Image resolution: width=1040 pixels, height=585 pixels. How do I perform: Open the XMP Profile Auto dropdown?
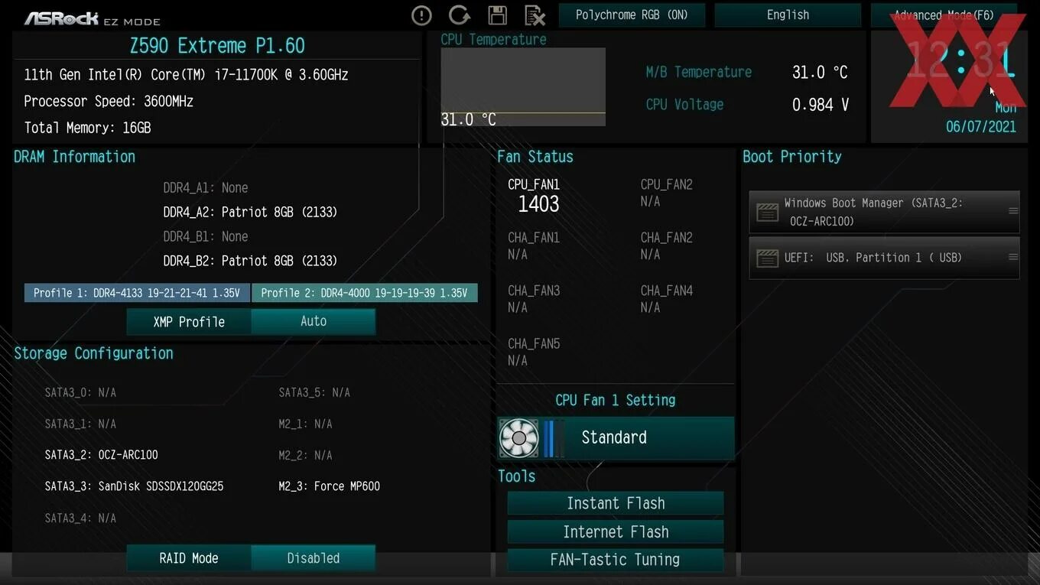313,321
